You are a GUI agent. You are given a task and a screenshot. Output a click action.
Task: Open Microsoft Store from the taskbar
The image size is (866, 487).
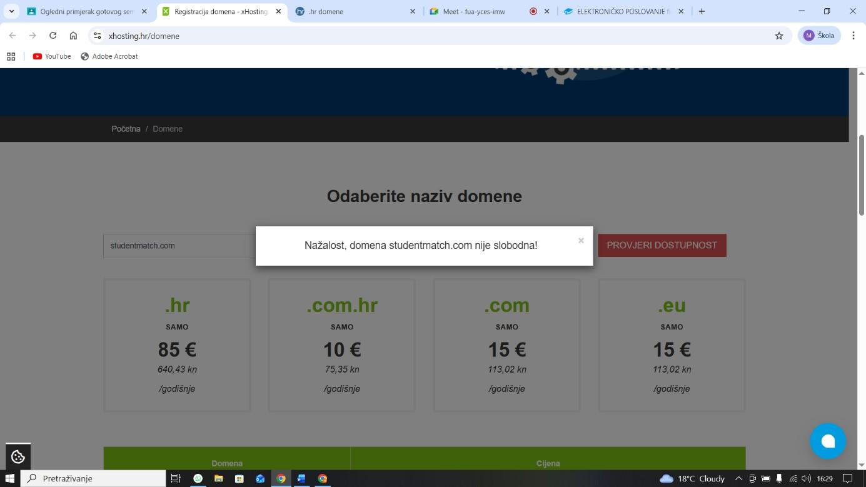click(239, 478)
